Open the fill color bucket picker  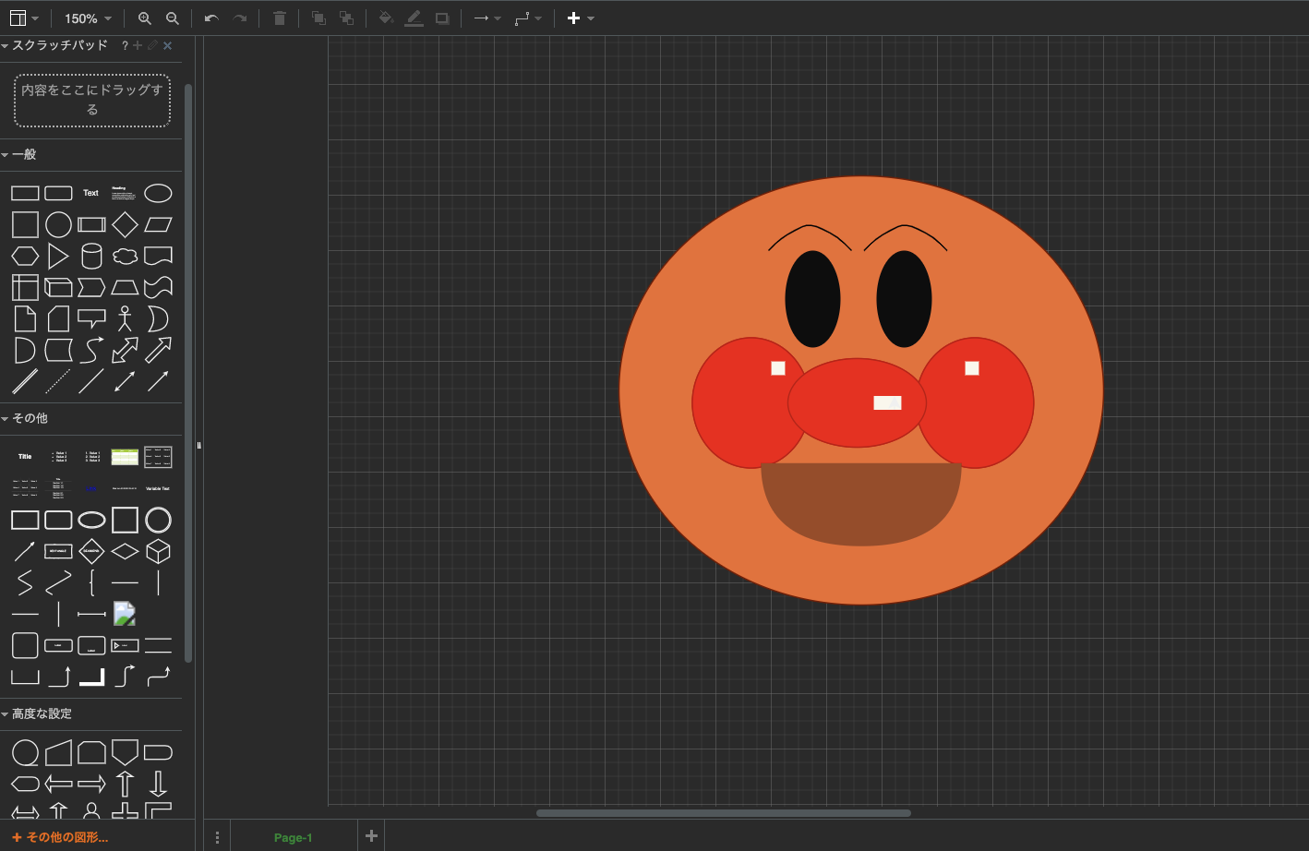pyautogui.click(x=386, y=18)
